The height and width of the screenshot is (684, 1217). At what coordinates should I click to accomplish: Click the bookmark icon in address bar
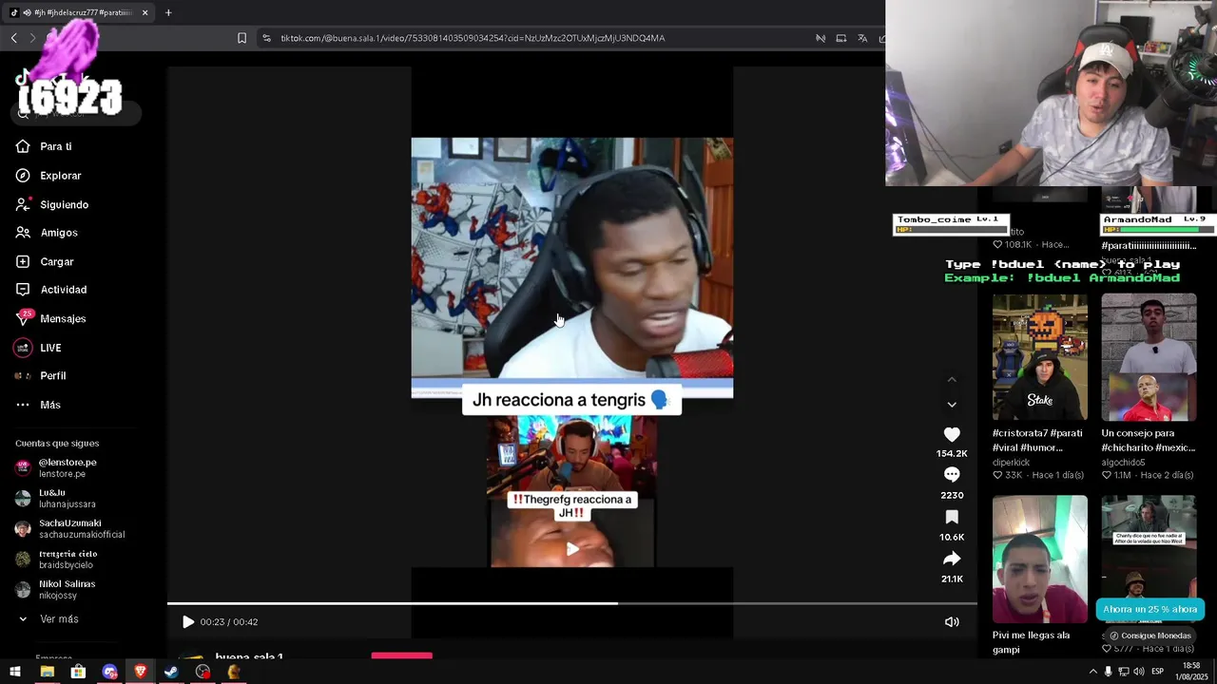coord(241,38)
